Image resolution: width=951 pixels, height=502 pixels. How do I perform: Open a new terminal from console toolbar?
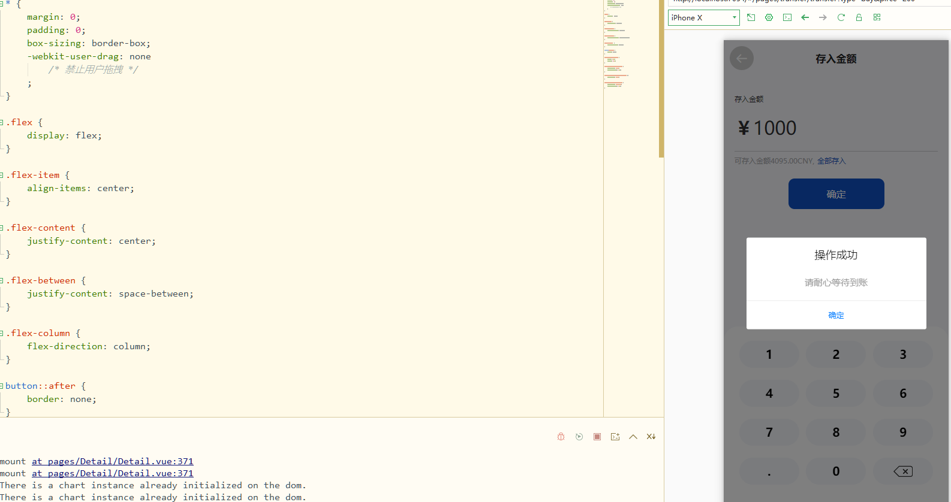tap(615, 437)
